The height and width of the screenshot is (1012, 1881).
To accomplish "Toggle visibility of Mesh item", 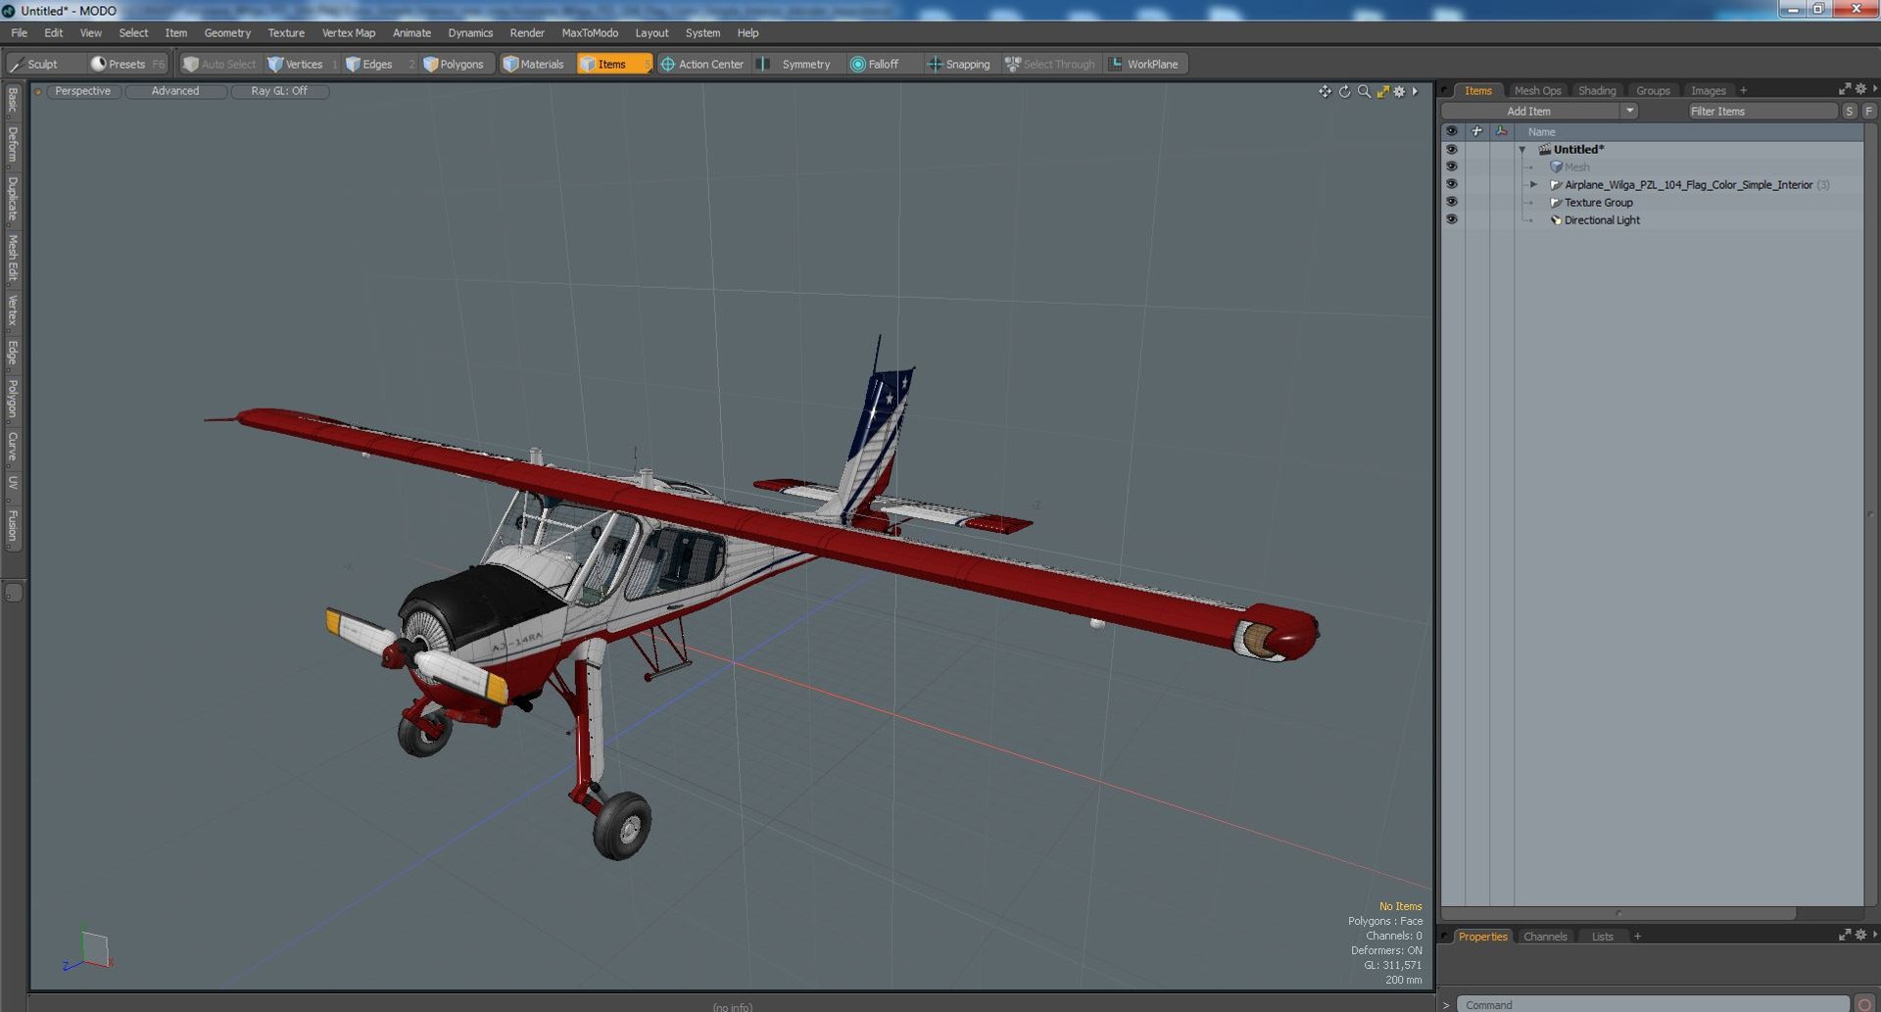I will coord(1451,167).
